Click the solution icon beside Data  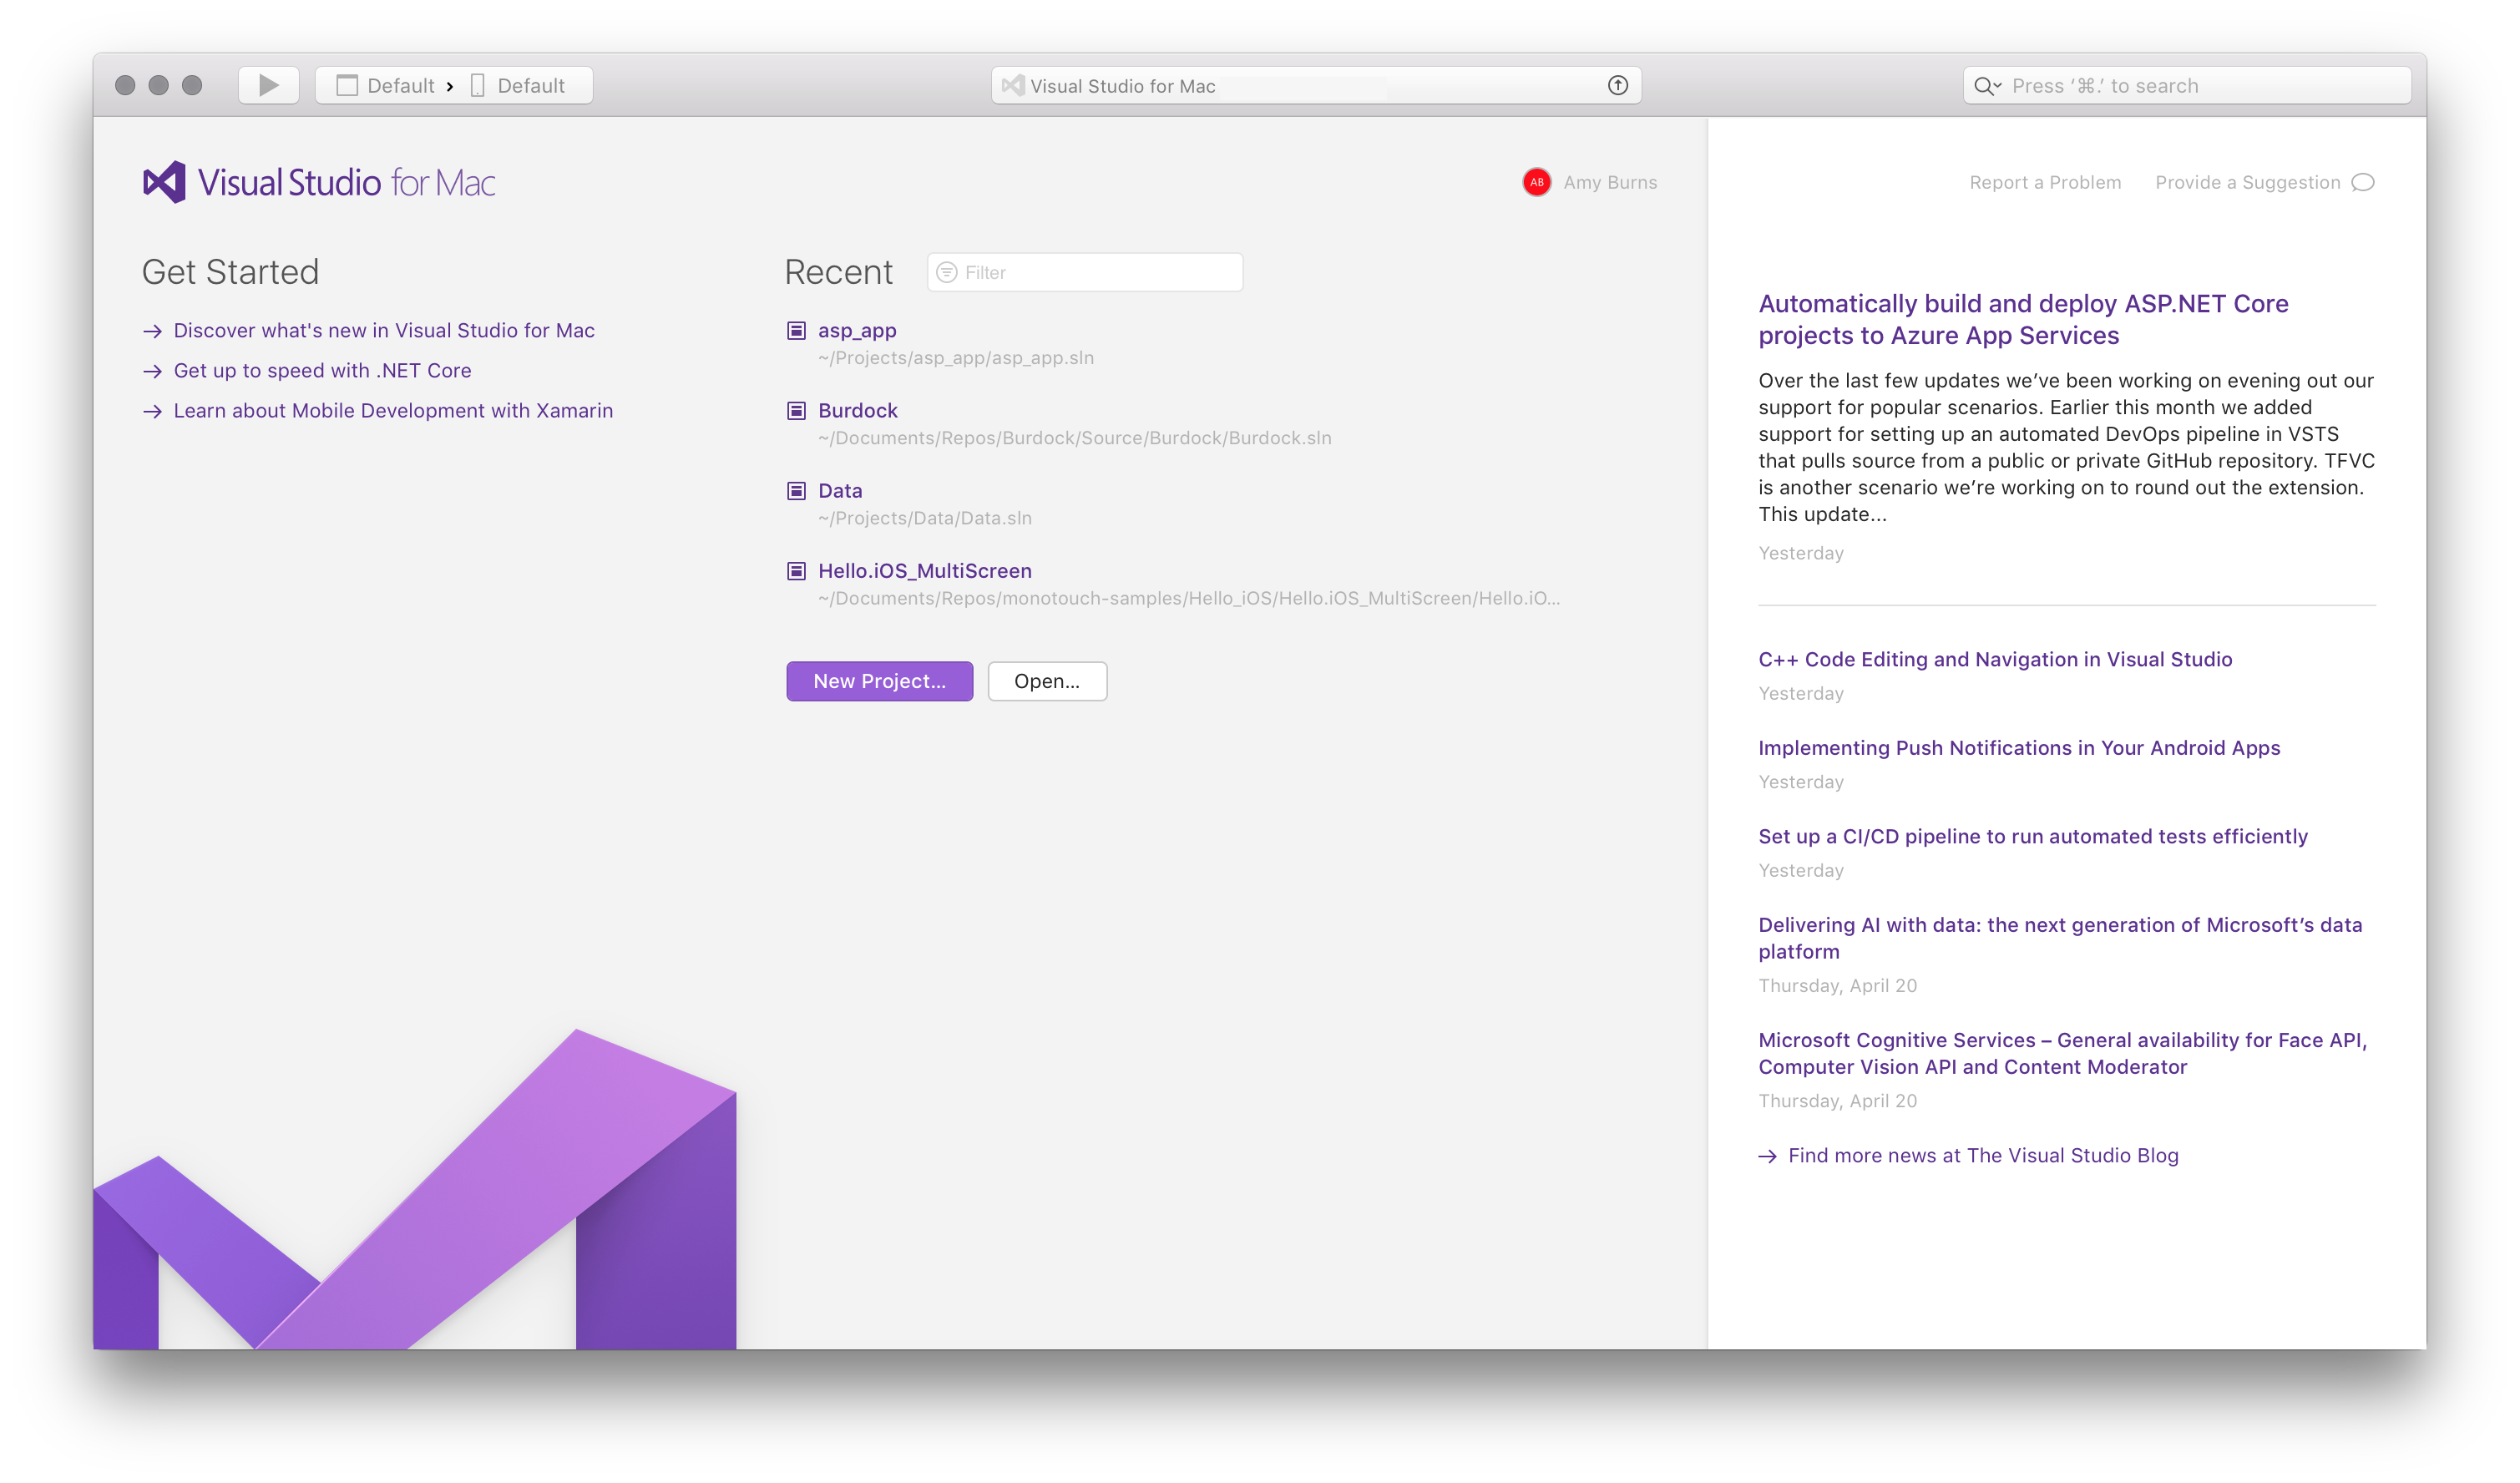(x=796, y=491)
